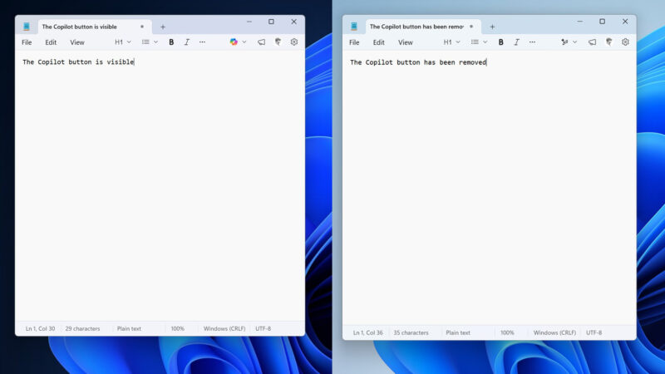The image size is (665, 374).
Task: Open File menu in the 'is visible' window
Action: coord(27,42)
